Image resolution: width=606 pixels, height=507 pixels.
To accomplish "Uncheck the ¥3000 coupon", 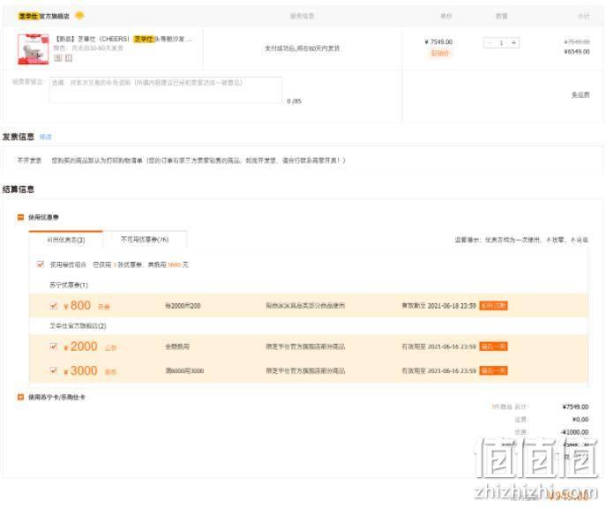I will pos(54,370).
